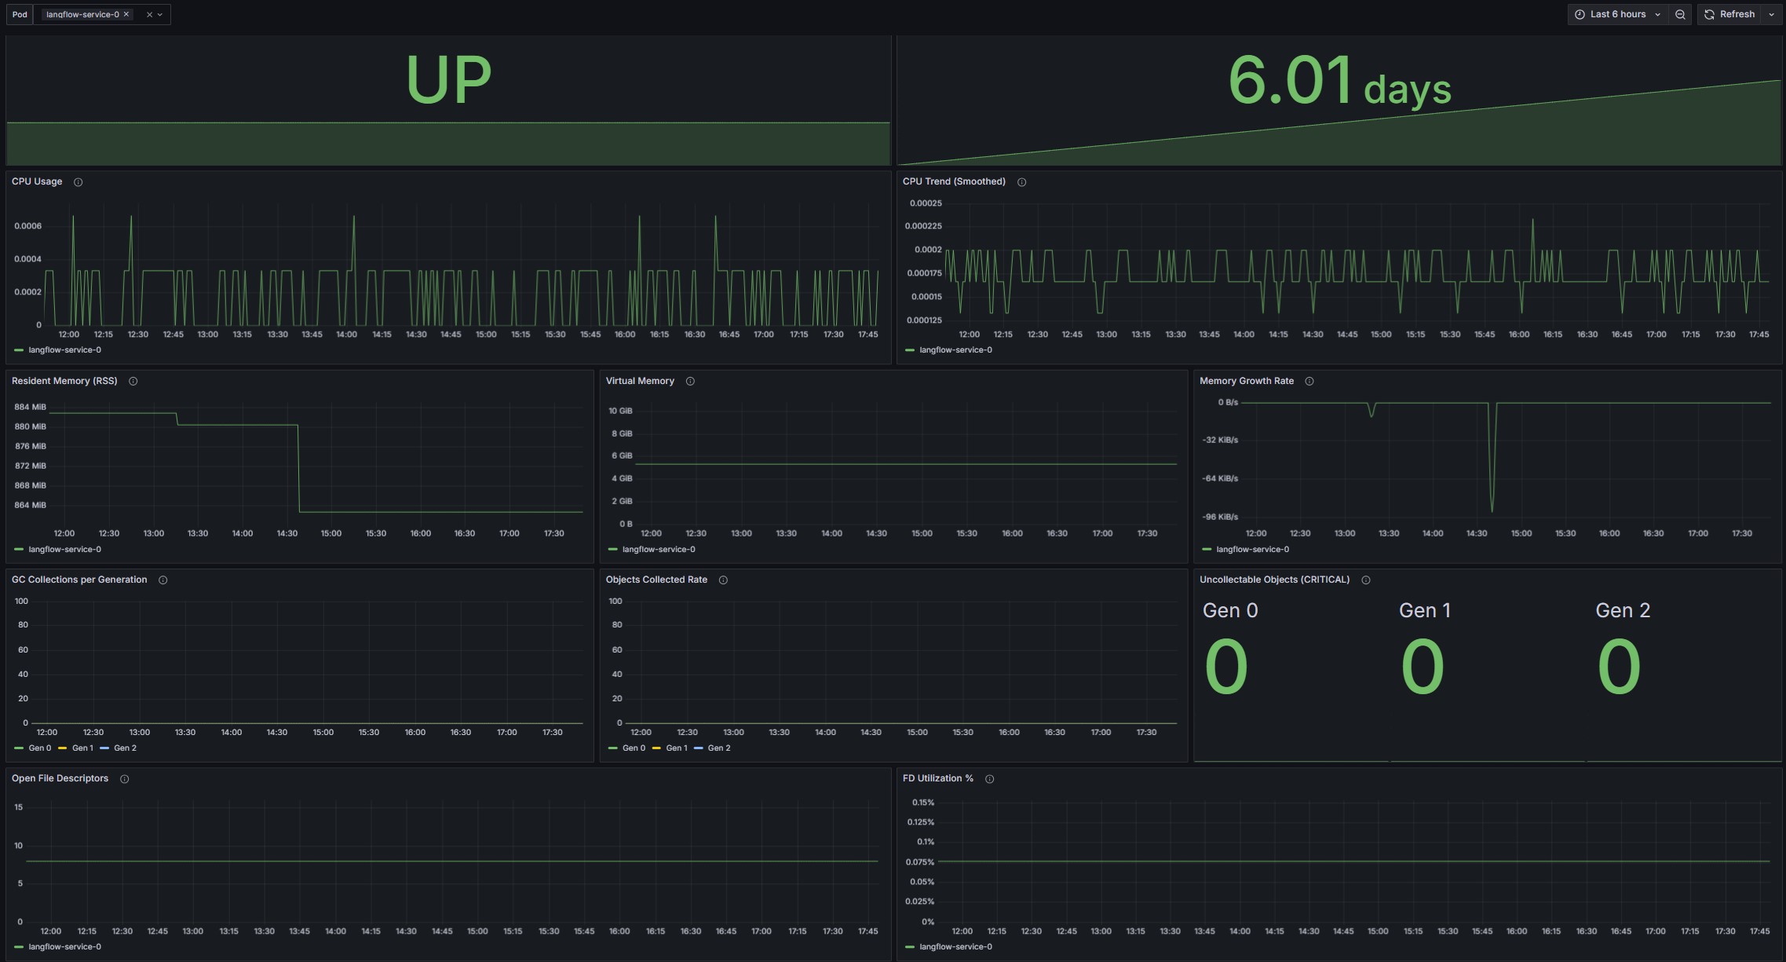Open info icon for Uncollectable Objects (CRITICAL)
Viewport: 1786px width, 962px height.
[x=1365, y=580]
